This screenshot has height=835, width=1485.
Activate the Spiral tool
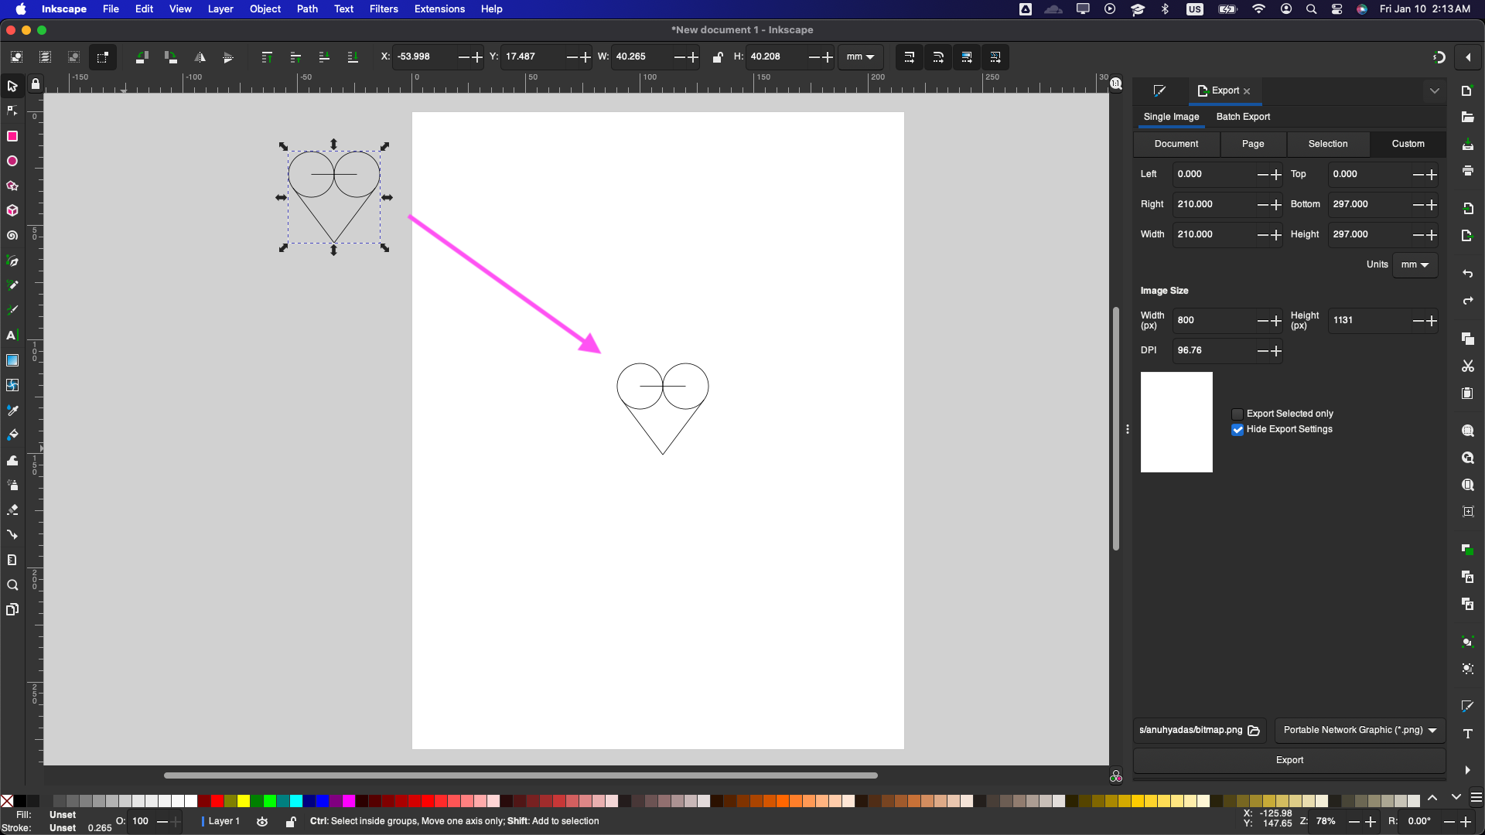click(12, 236)
